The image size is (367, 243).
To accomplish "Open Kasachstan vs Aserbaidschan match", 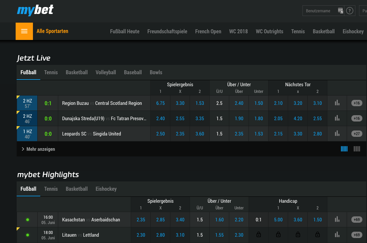I will click(91, 220).
